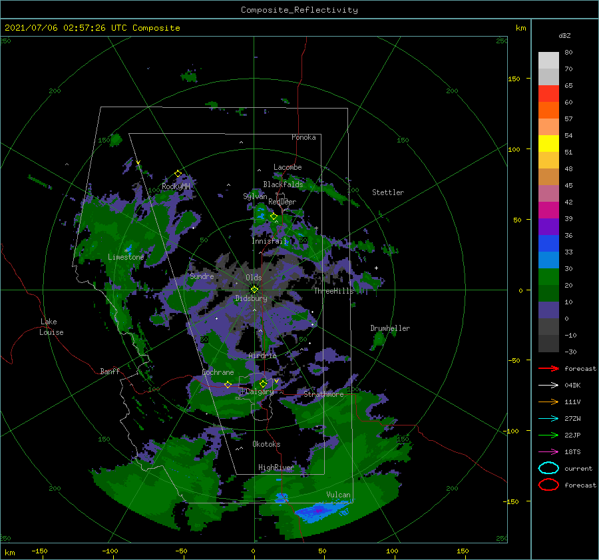Screen dimensions: 599x560
Task: Click the light blue 33-30 dBZ swatch
Action: [x=548, y=260]
